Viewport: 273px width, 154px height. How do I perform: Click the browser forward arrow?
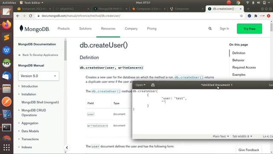[24, 16]
